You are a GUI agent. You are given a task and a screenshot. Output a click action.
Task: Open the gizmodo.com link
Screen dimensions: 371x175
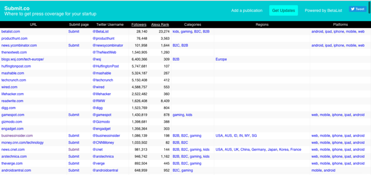pos(12,121)
